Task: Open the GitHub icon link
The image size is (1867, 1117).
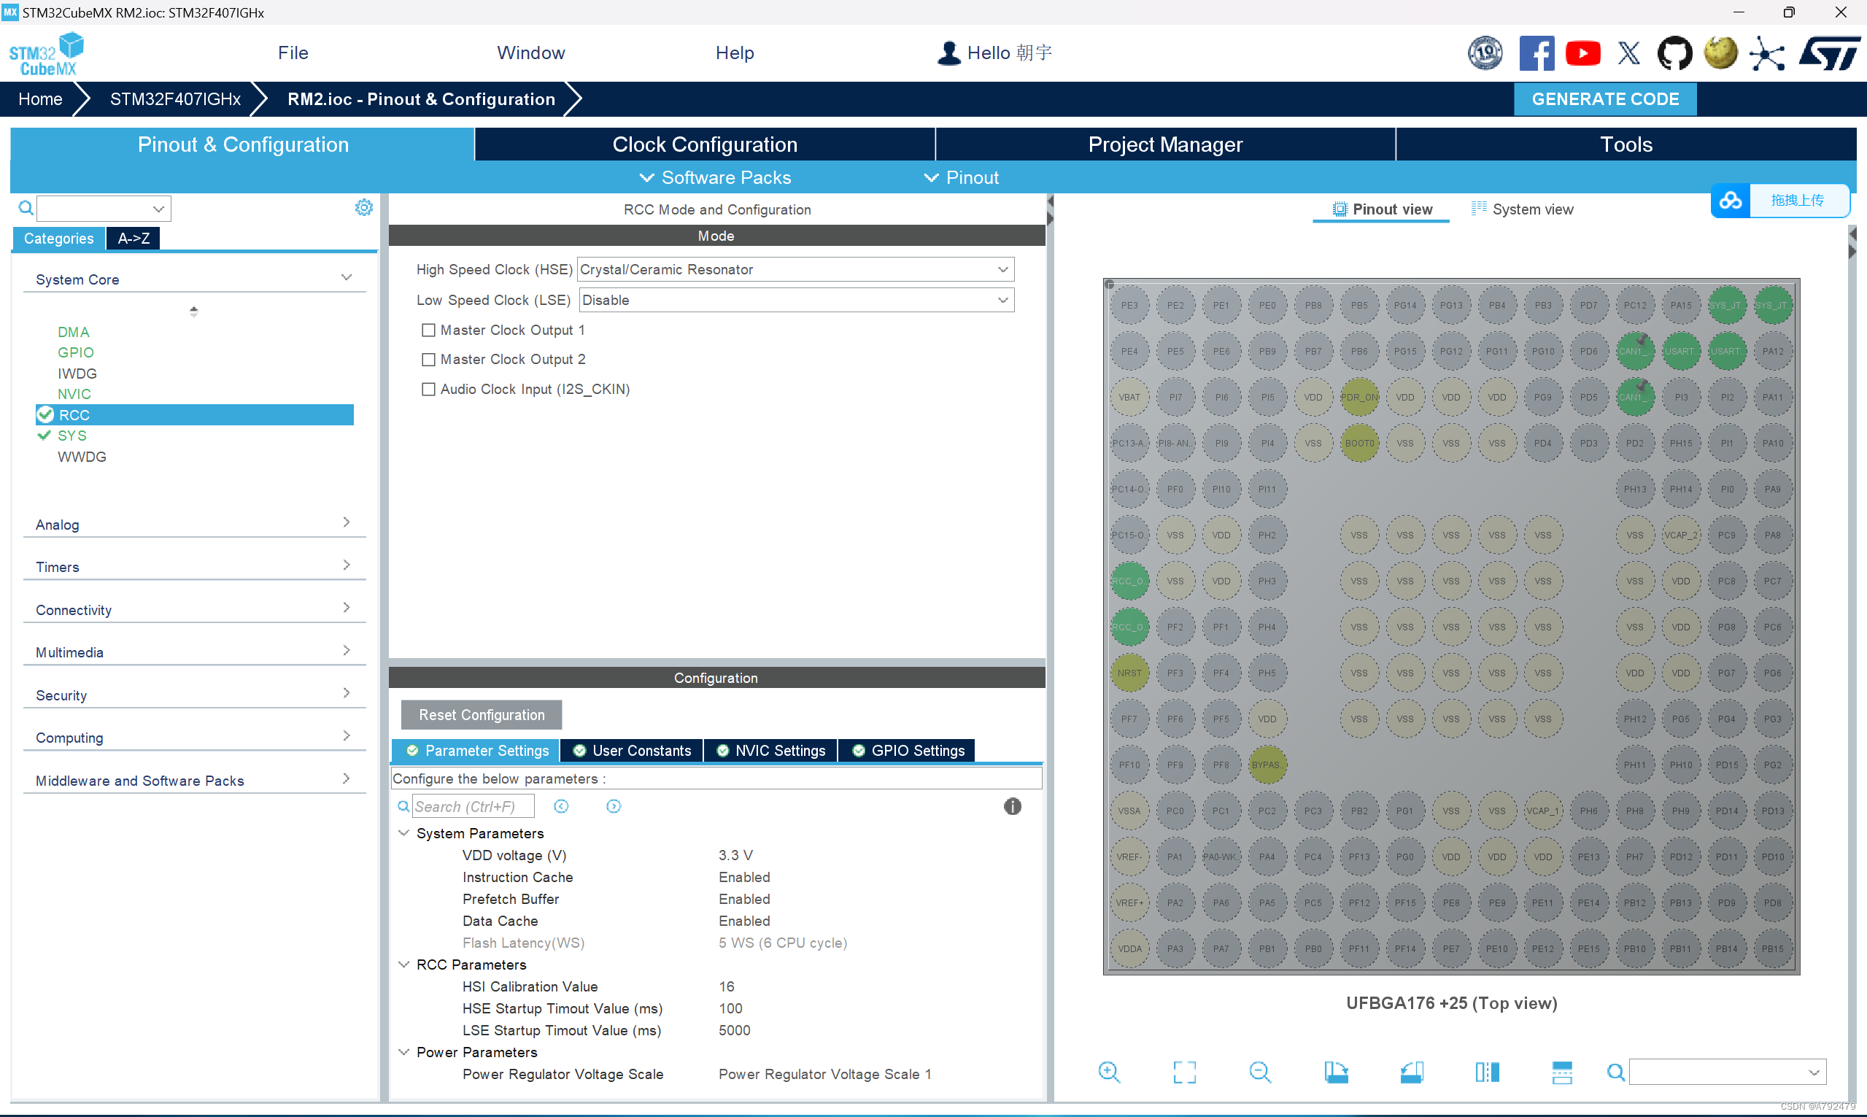Action: (1674, 53)
